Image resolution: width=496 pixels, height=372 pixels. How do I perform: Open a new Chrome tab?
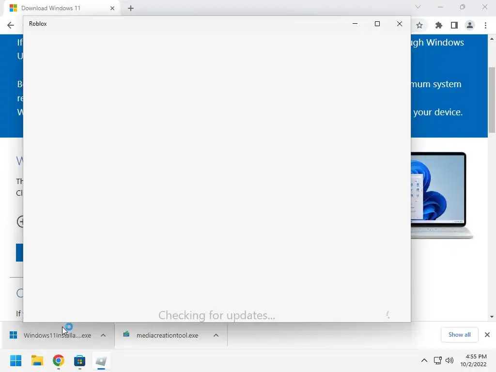[x=131, y=8]
